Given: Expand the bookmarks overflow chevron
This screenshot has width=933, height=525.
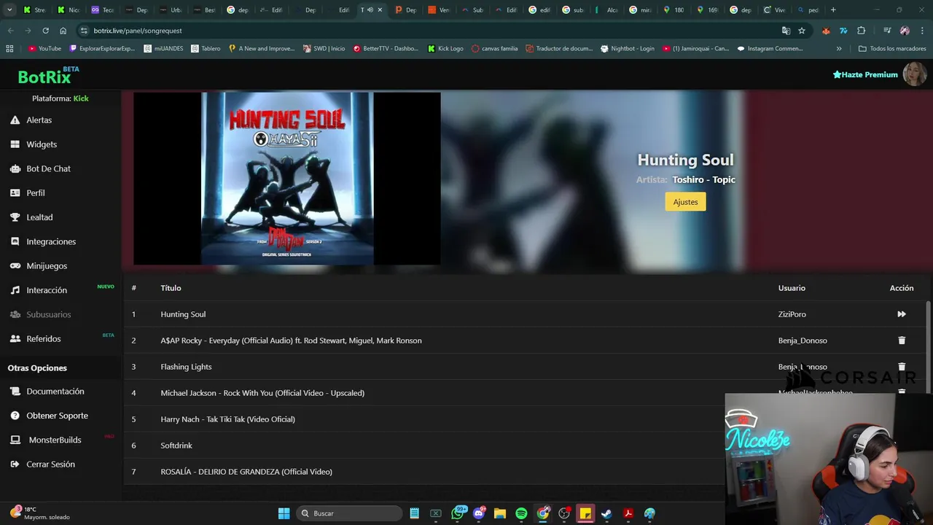Looking at the screenshot, I should [x=839, y=49].
